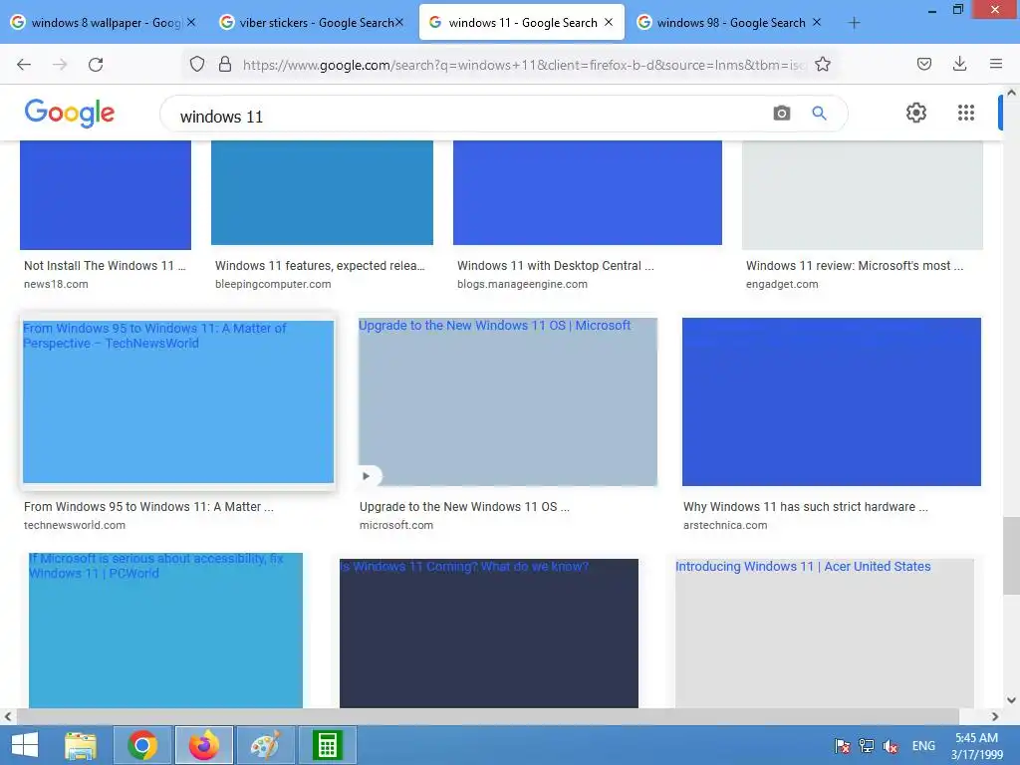The image size is (1020, 765).
Task: Close the windows 8 wallpaper tab
Action: pos(191,22)
